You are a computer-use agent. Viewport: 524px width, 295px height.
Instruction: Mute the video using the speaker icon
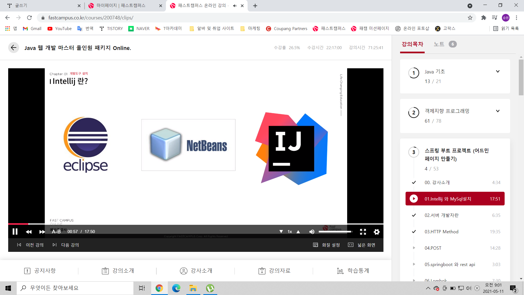tap(312, 232)
